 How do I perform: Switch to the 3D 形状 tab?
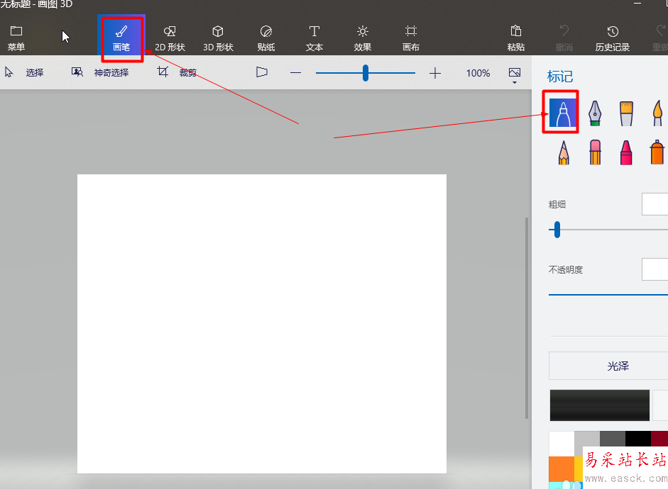(x=218, y=38)
